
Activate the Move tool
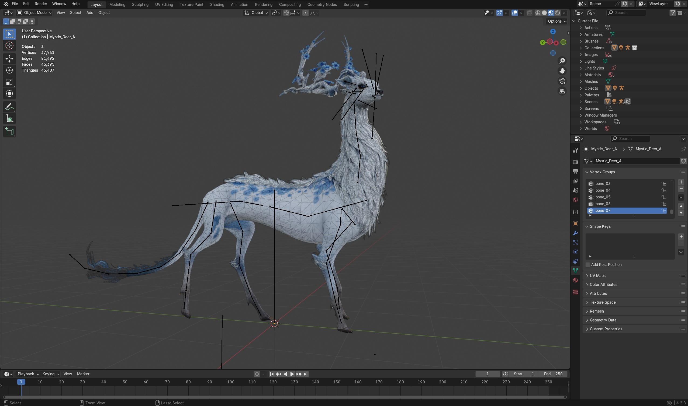click(x=9, y=58)
